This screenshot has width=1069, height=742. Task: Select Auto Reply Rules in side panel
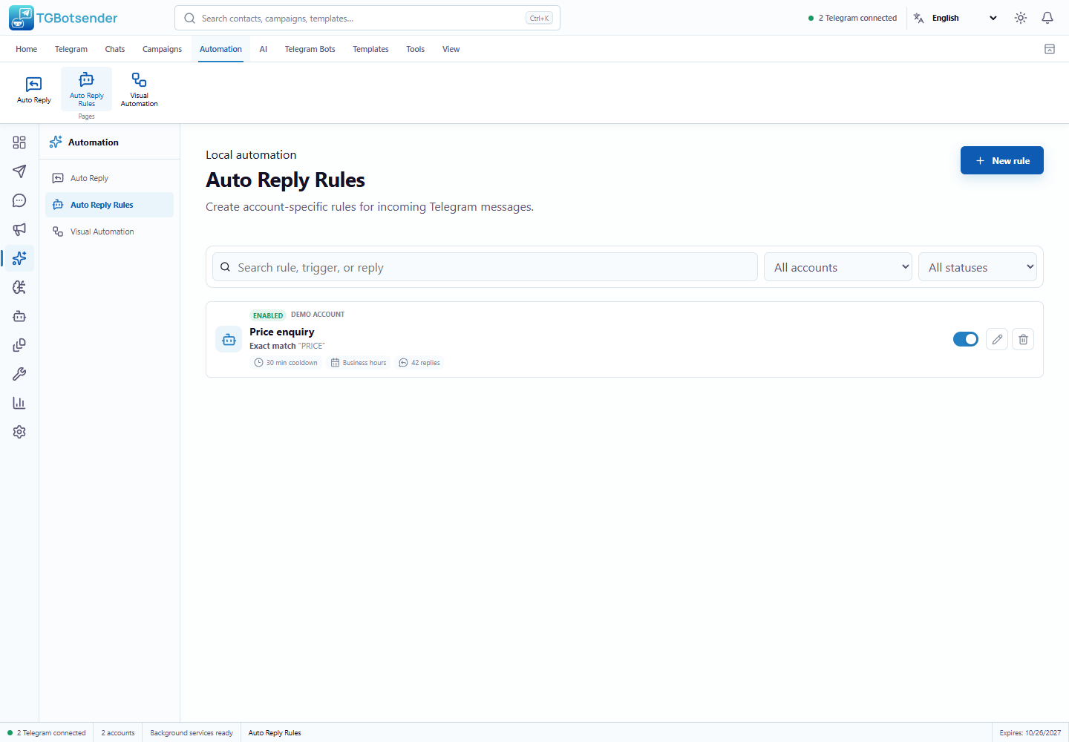coord(109,205)
